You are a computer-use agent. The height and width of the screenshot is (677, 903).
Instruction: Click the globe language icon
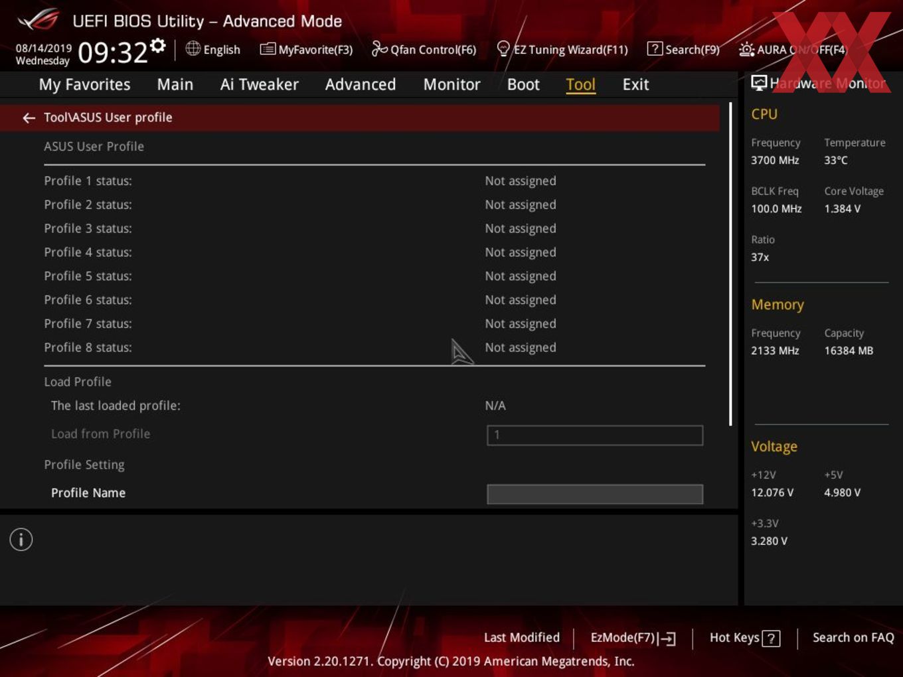click(193, 48)
